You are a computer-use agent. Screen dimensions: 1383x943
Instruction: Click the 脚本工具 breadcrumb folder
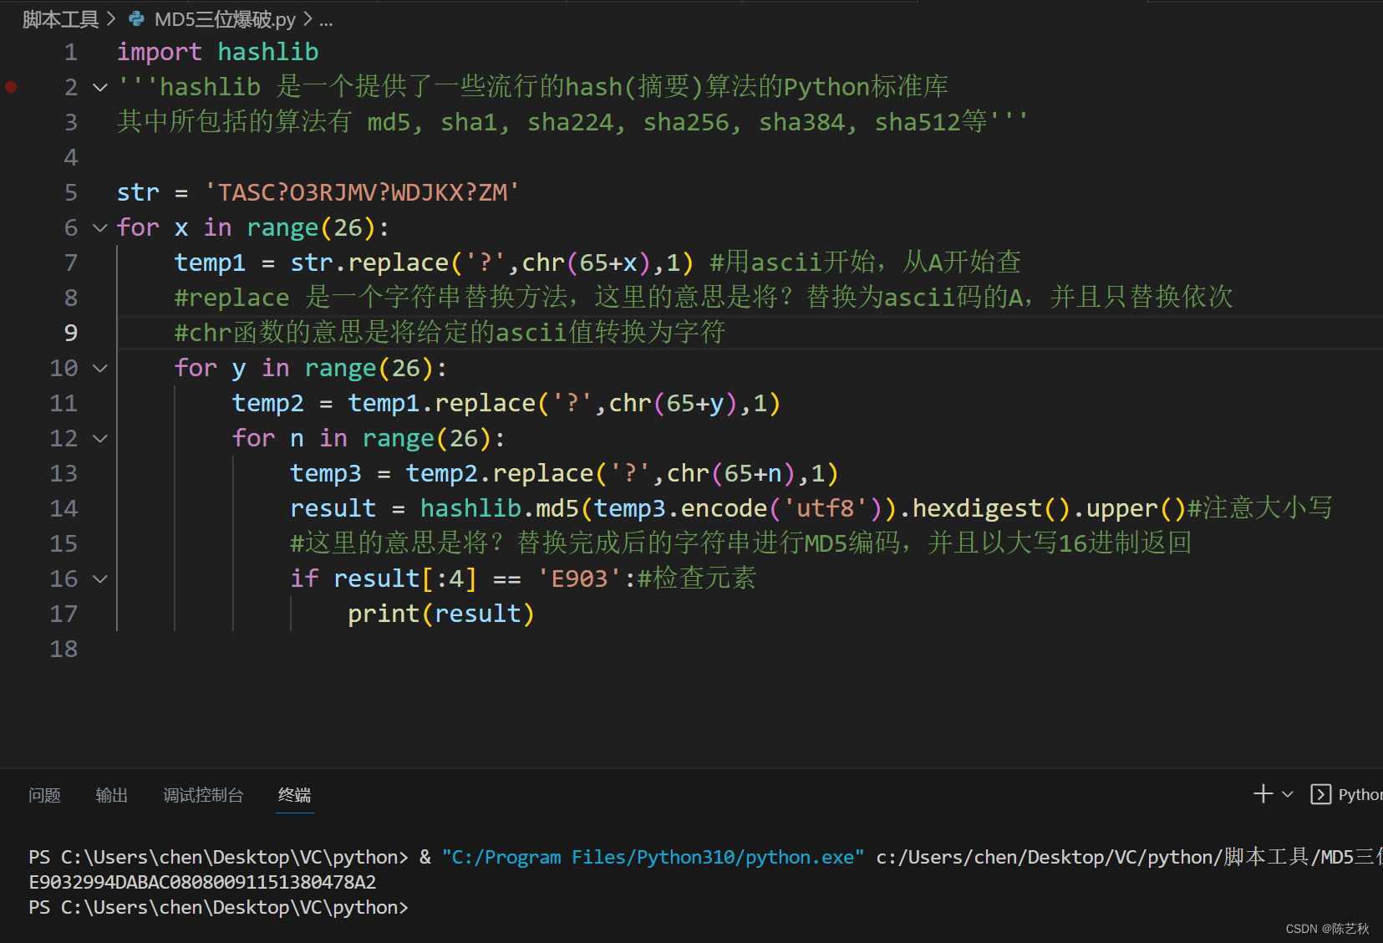point(60,19)
